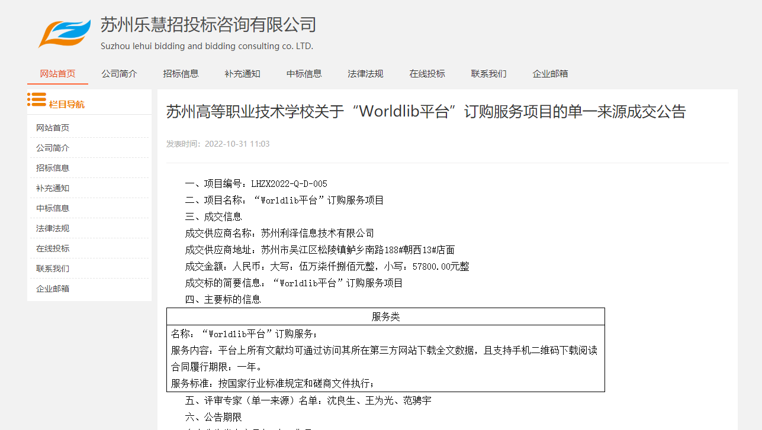Open 法律法规 in top navigation bar
The image size is (762, 430).
coord(365,74)
